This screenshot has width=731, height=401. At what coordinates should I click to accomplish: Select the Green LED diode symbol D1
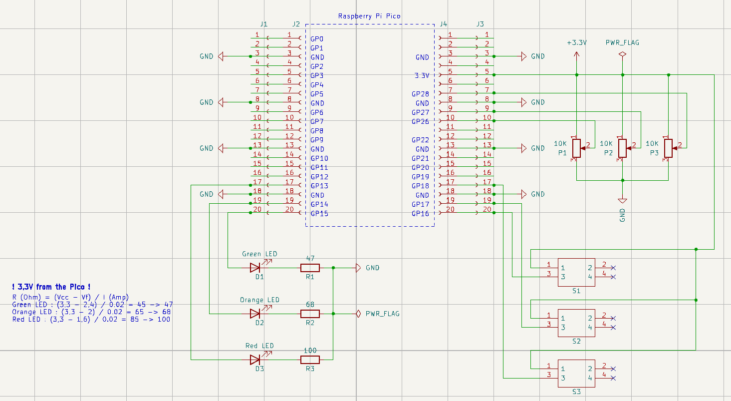255,268
